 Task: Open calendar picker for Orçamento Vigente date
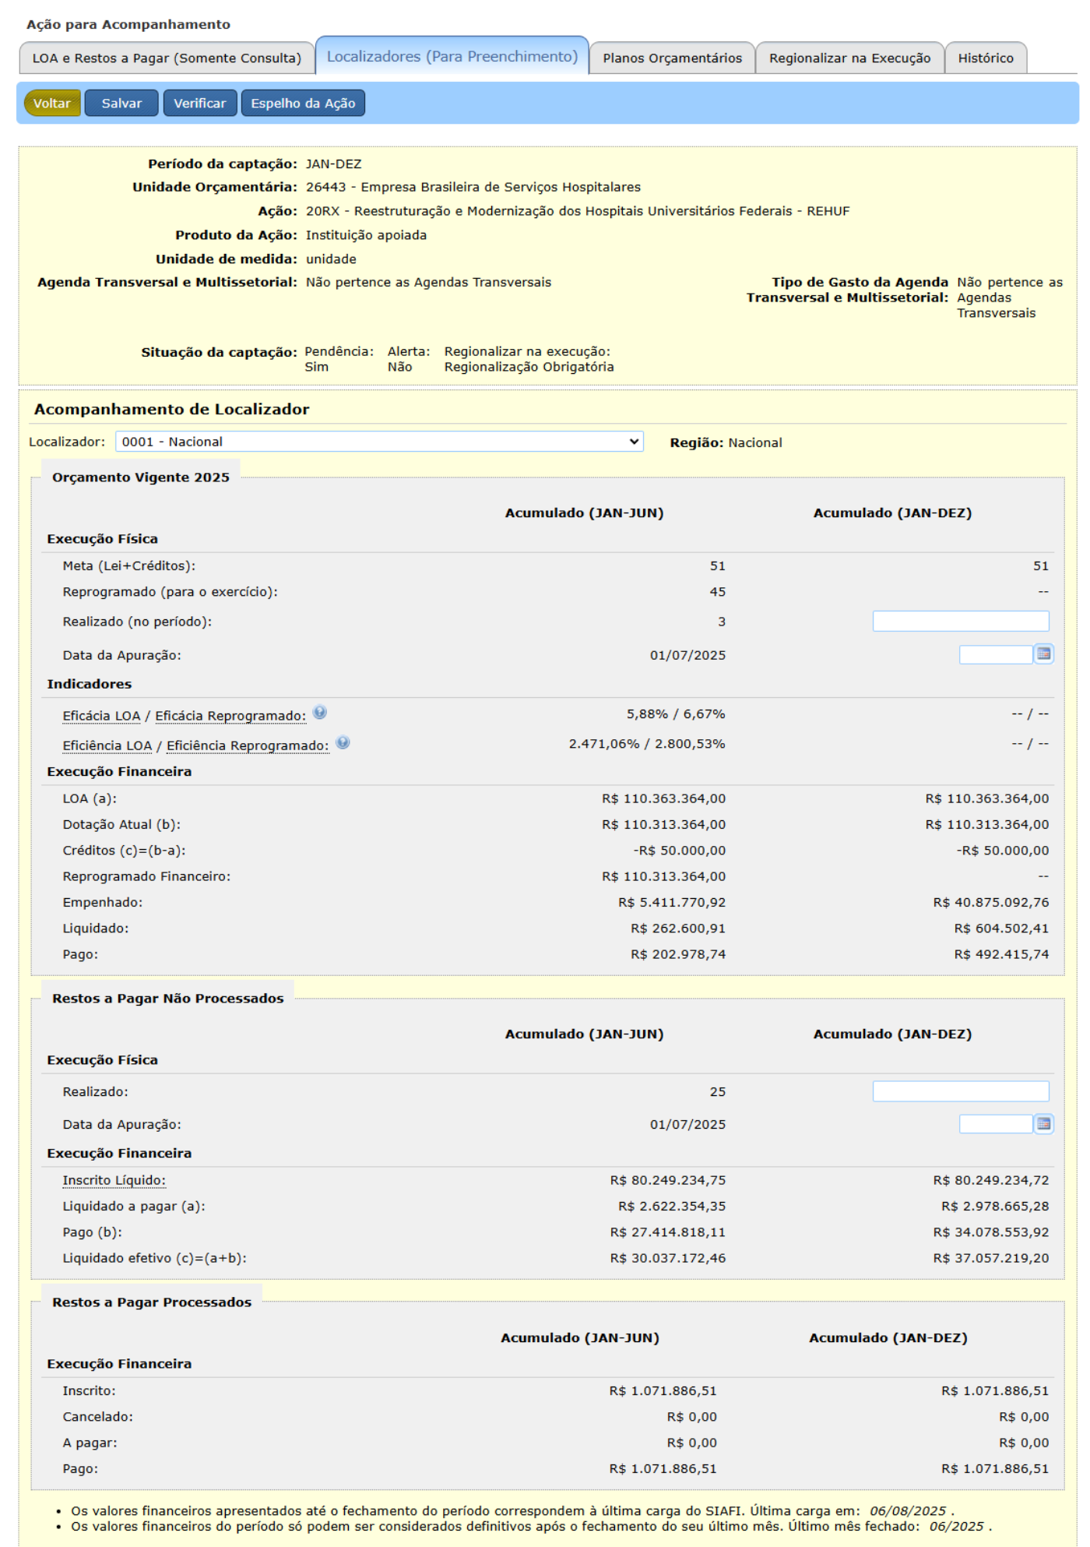1043,654
